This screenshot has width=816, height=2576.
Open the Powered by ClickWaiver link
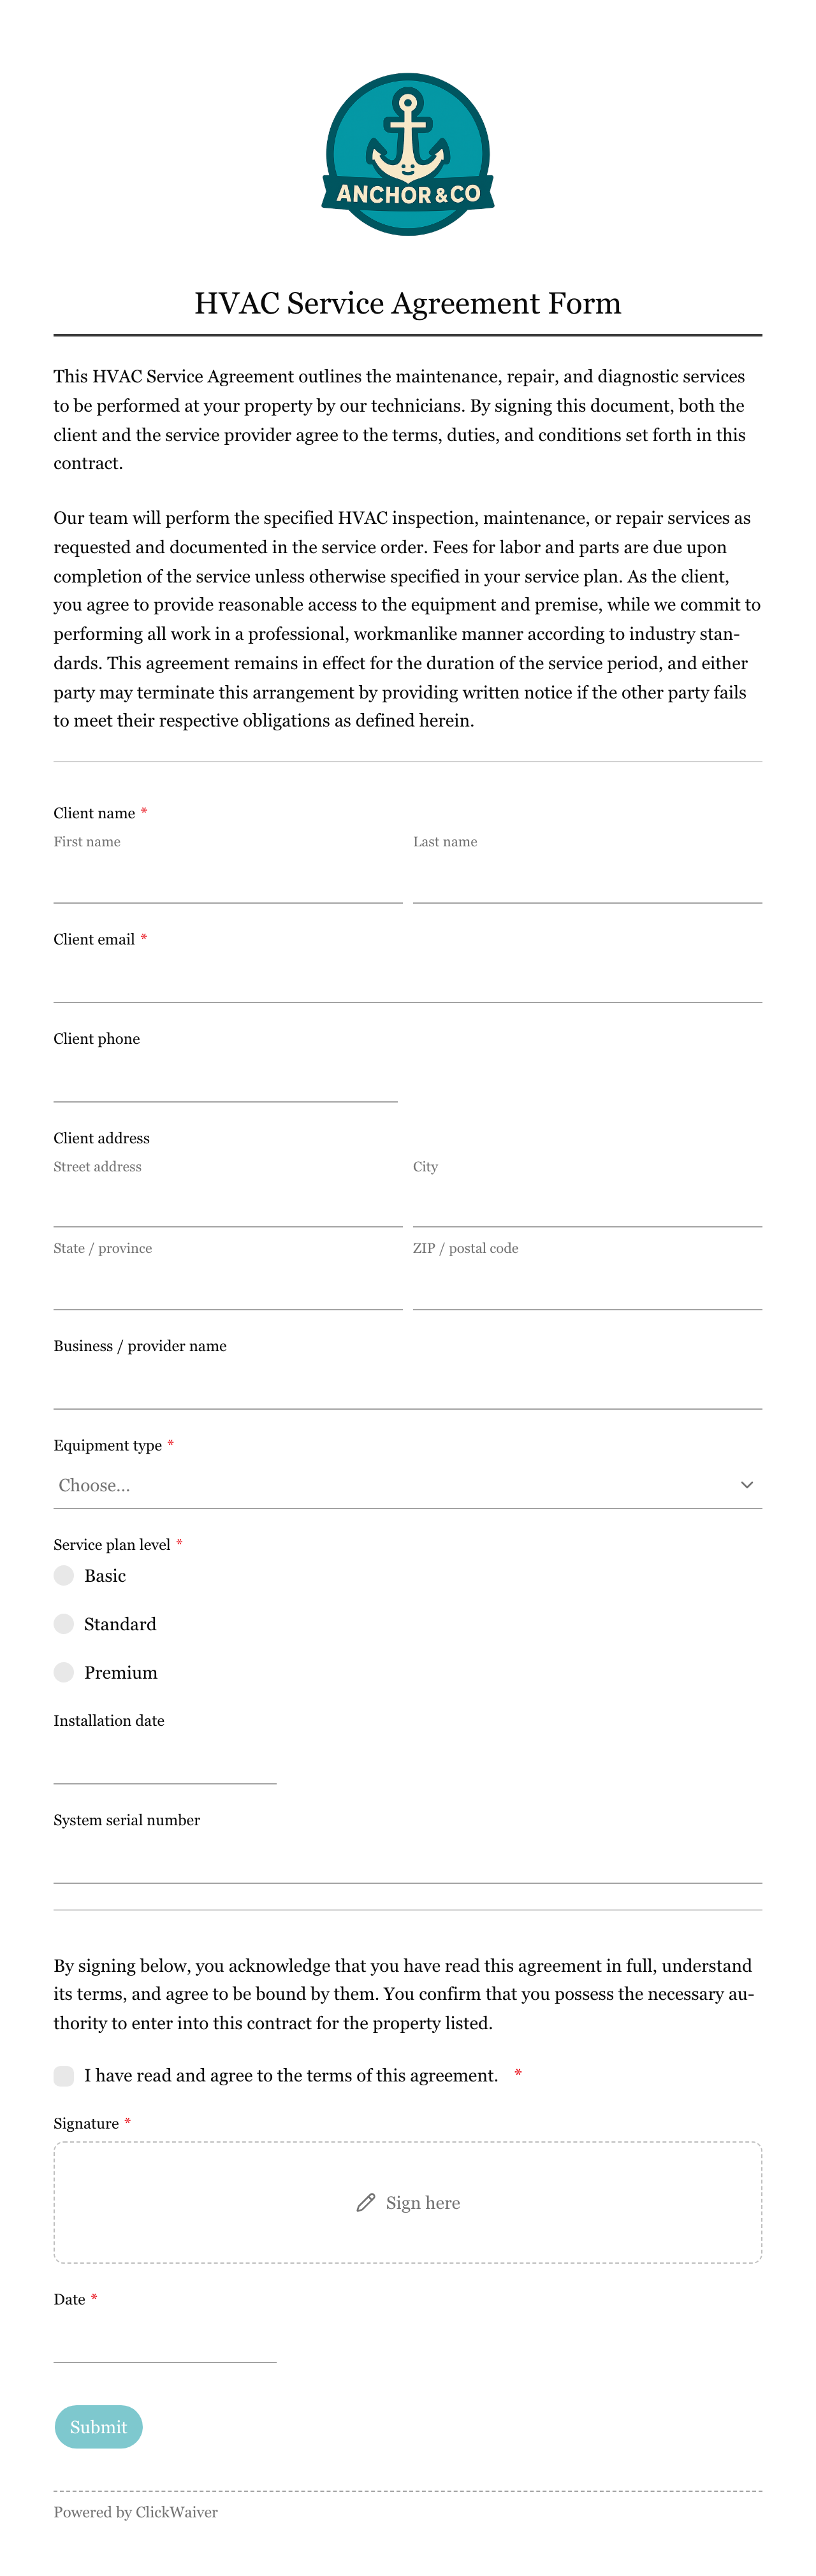point(136,2512)
